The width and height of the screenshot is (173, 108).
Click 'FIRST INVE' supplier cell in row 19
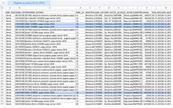click(x=137, y=64)
